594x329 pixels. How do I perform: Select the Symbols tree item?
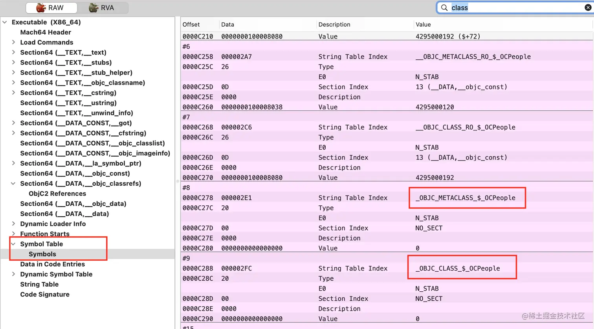(x=42, y=254)
